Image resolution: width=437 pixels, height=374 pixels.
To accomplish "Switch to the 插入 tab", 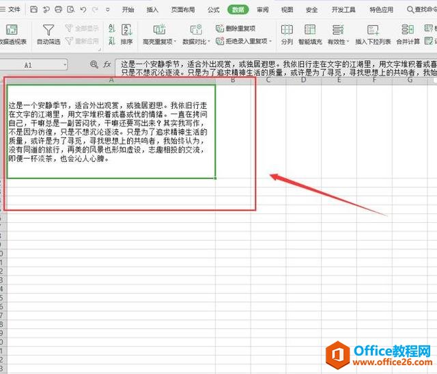I will [x=152, y=10].
